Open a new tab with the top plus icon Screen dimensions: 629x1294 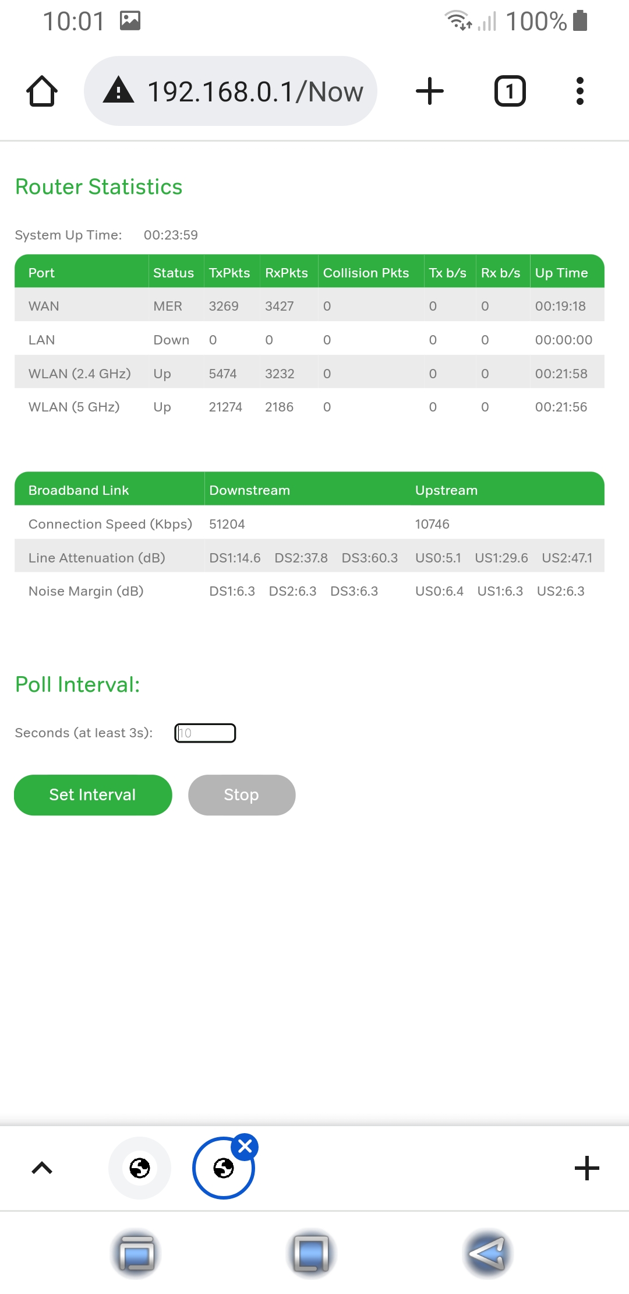tap(429, 91)
